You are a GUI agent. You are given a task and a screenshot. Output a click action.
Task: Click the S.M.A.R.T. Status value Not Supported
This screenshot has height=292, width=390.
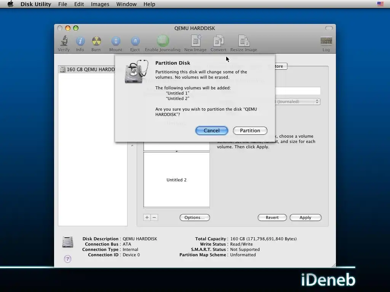click(x=245, y=249)
